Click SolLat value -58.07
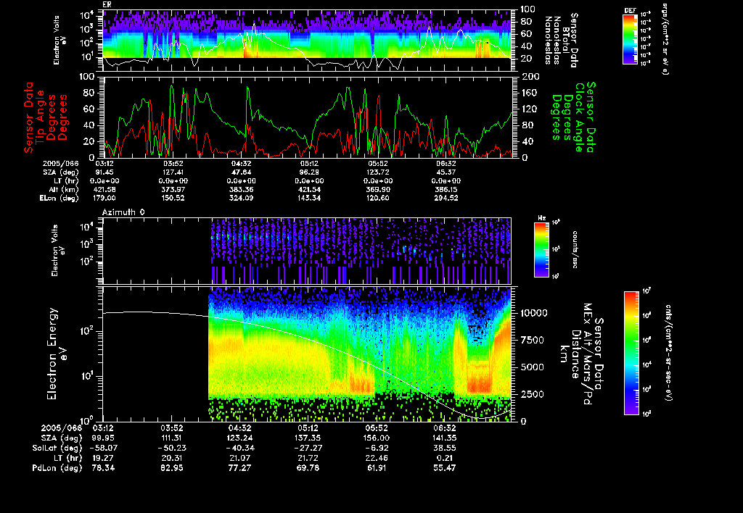Screen dimensions: 743x513 (x=103, y=448)
